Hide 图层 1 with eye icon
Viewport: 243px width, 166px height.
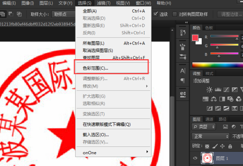click(195, 158)
